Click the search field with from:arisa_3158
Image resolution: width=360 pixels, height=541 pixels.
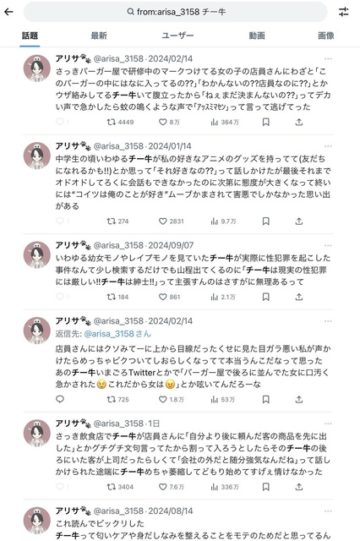pos(176,12)
